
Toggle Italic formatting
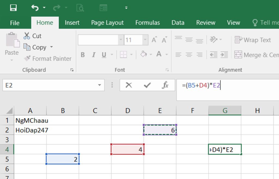tap(93, 55)
